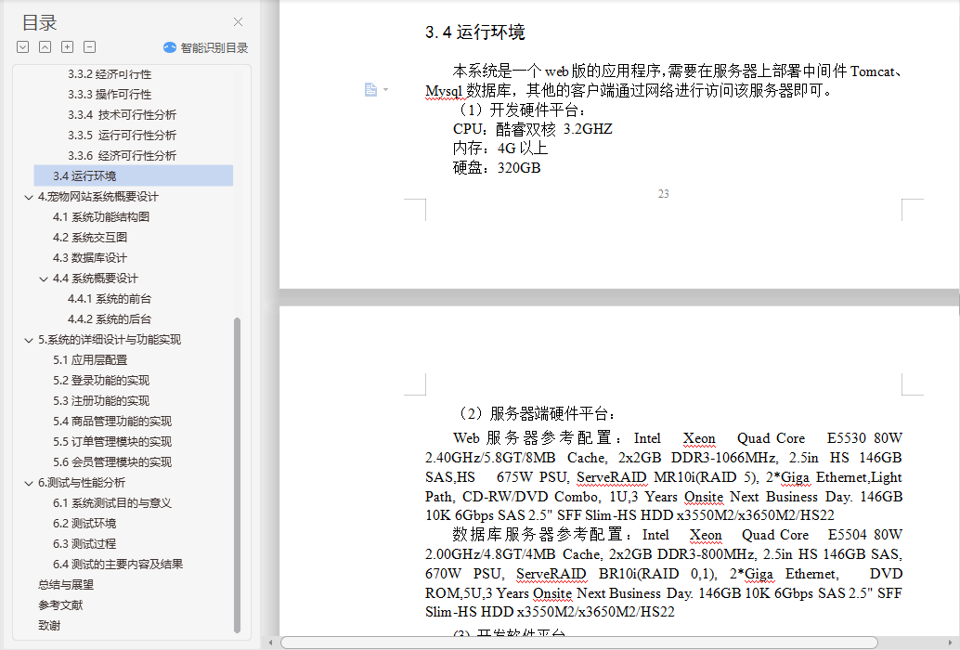The height and width of the screenshot is (650, 960).
Task: Open 5.6 会员管理模块的实现
Action: [x=112, y=462]
